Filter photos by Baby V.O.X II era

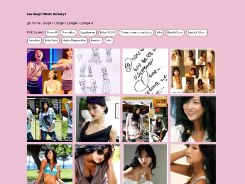point(108,33)
